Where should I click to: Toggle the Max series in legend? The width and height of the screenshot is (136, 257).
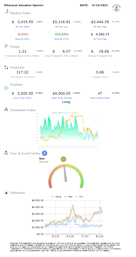(68, 197)
